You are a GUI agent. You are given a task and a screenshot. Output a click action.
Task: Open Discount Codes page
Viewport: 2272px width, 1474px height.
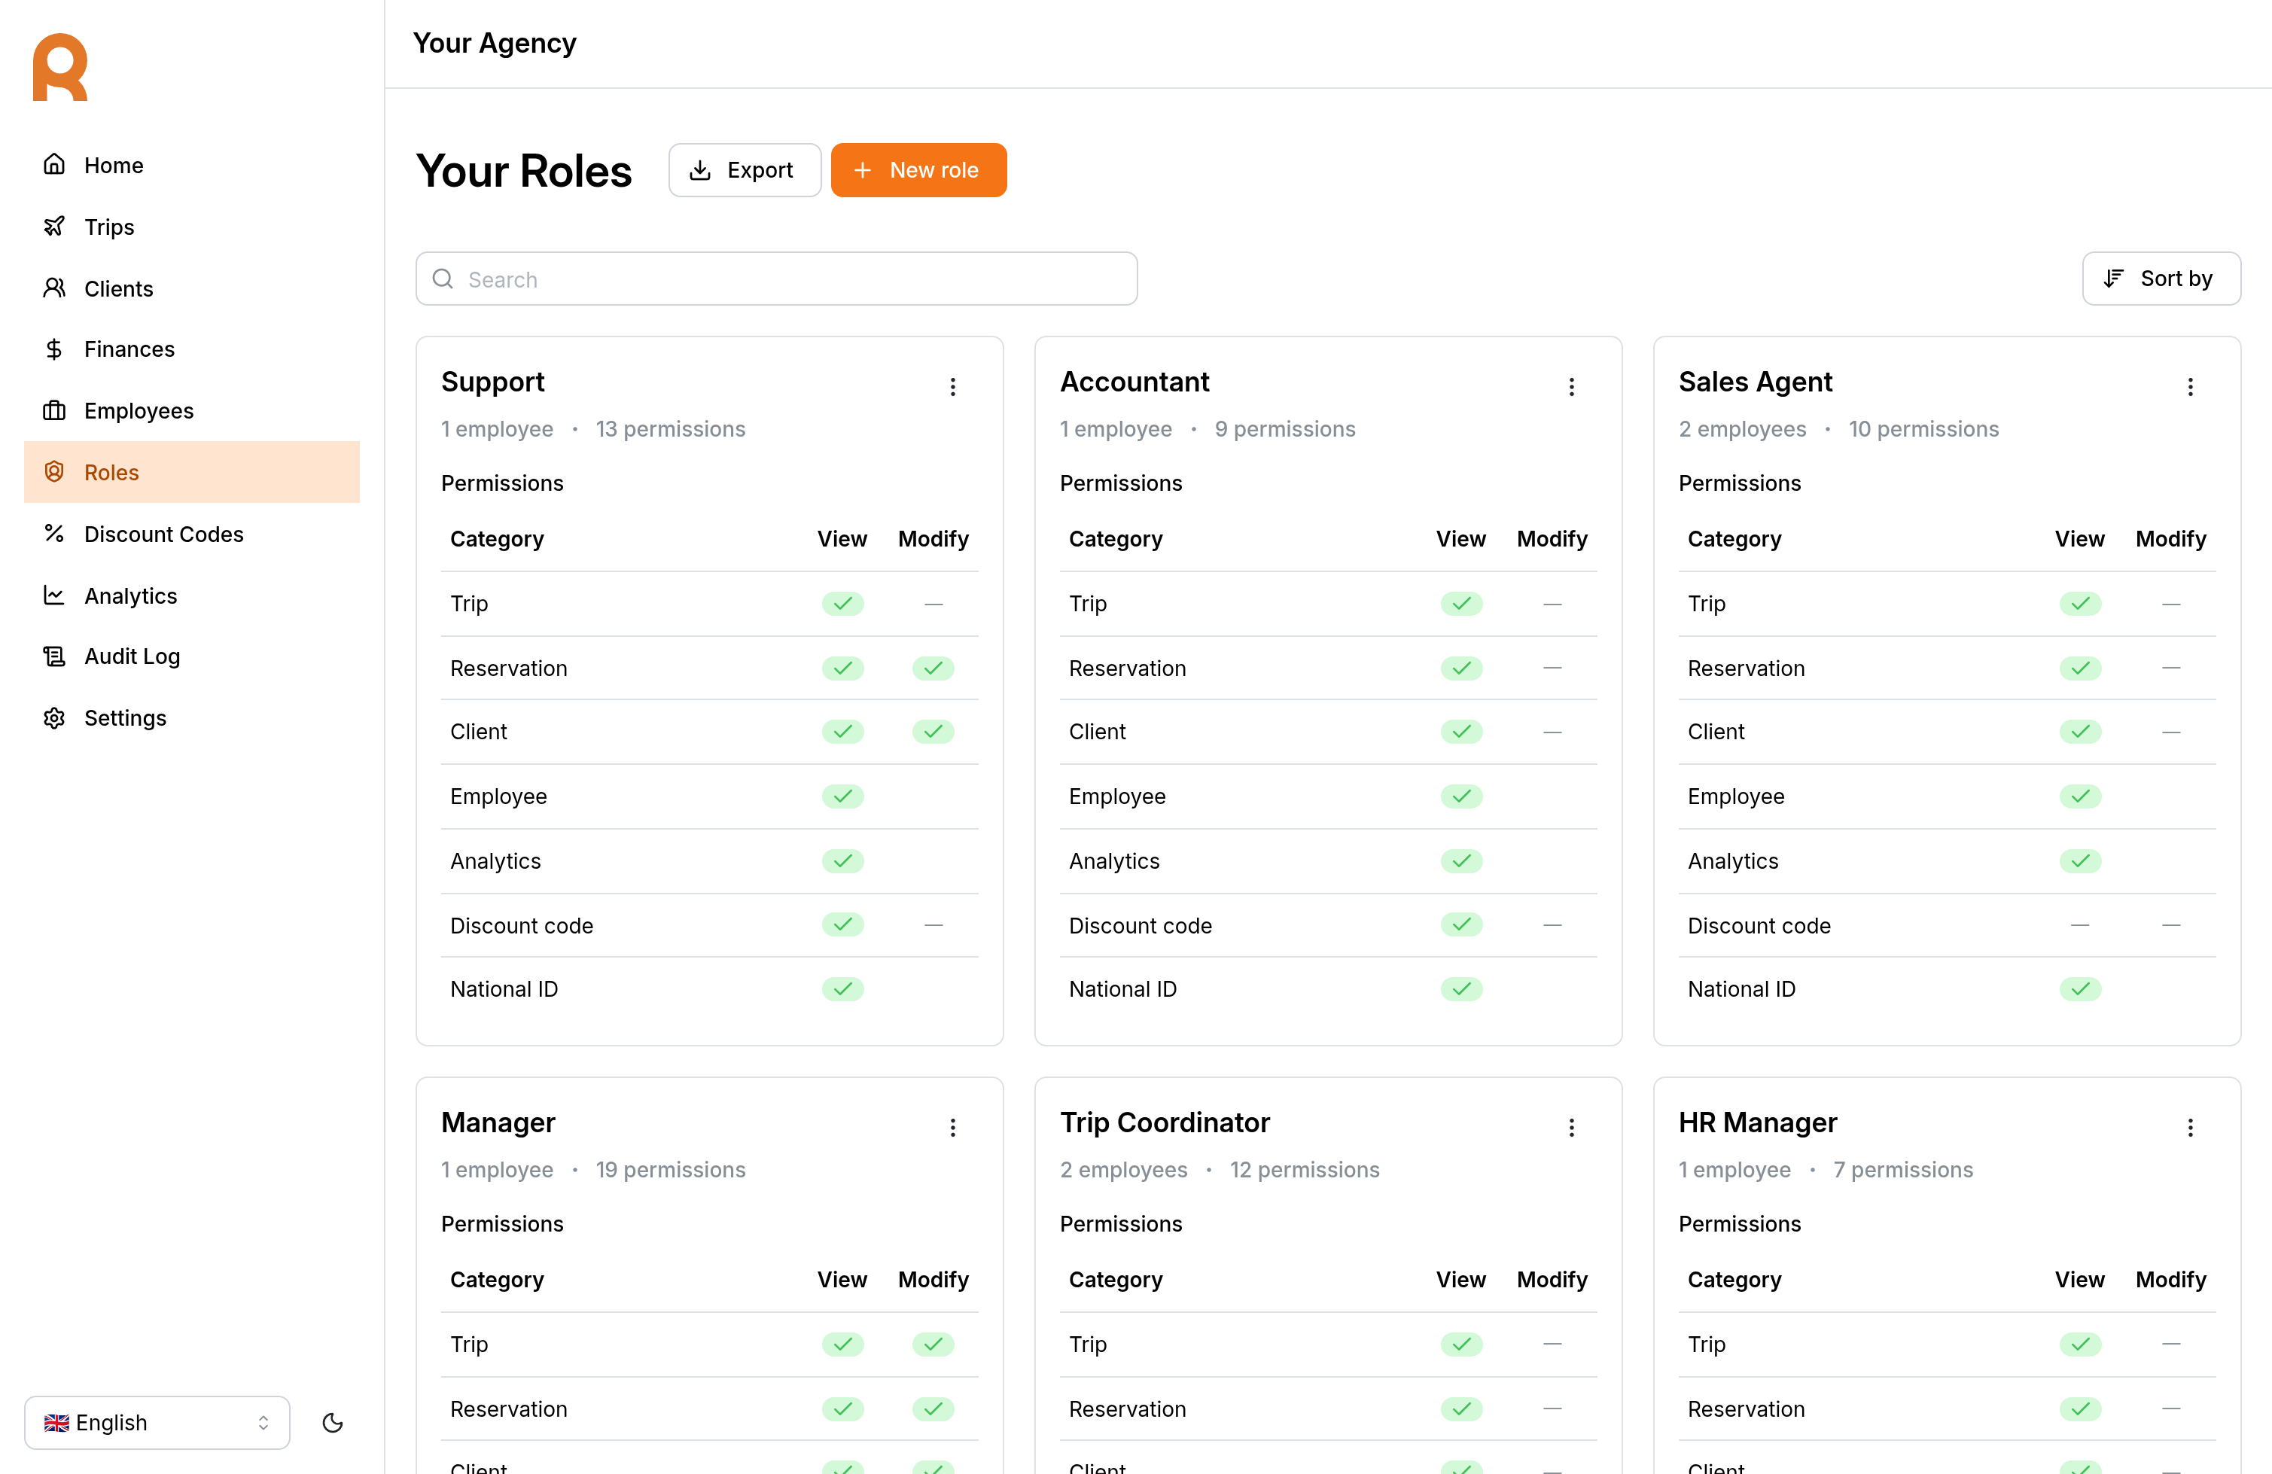tap(192, 534)
